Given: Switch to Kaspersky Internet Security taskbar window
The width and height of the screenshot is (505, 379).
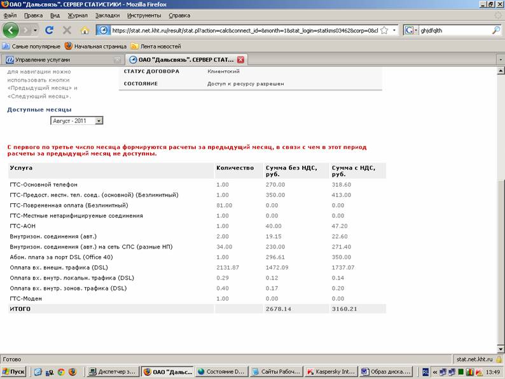Looking at the screenshot, I should coord(329,371).
